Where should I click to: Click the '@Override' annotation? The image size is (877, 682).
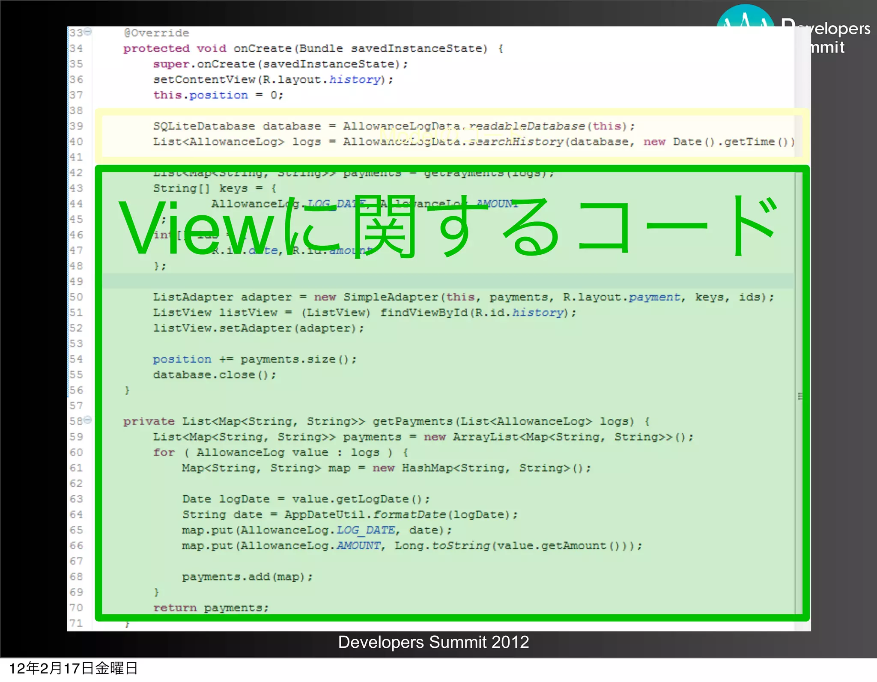click(156, 33)
